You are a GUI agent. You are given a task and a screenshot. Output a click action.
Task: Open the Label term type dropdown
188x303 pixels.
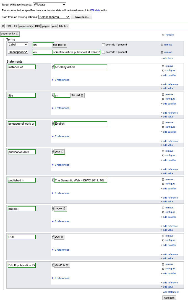[18, 45]
